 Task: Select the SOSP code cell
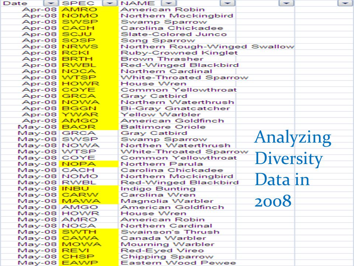click(x=88, y=40)
